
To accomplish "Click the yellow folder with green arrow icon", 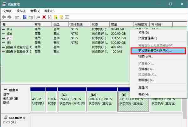I will (x=56, y=17).
